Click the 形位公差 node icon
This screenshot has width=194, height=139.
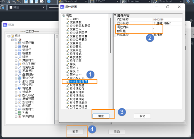(x=20, y=78)
